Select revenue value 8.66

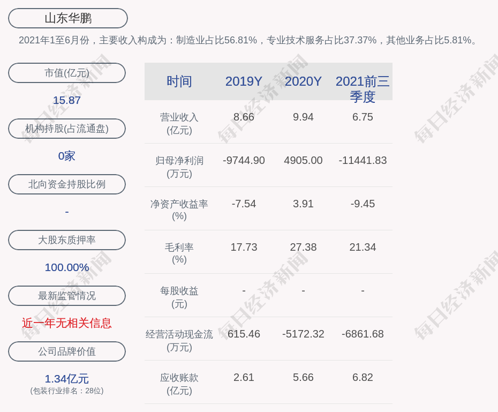point(244,117)
